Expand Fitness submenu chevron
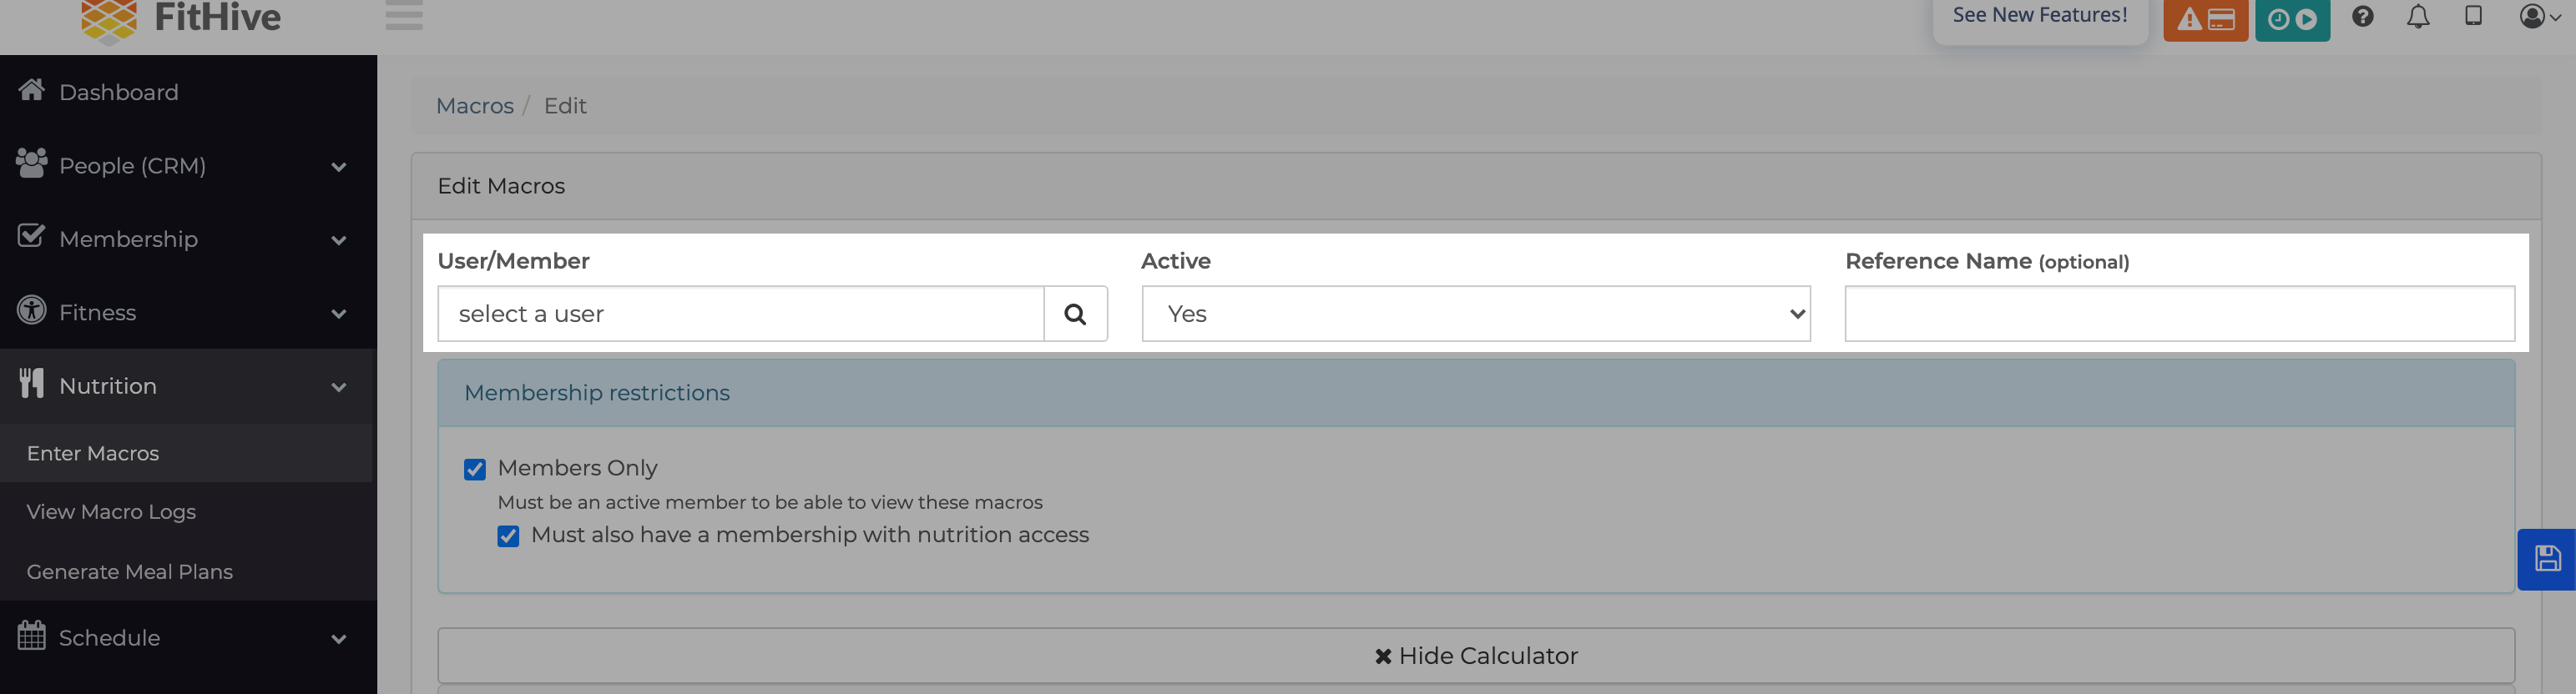Viewport: 2576px width, 694px height. coord(339,314)
